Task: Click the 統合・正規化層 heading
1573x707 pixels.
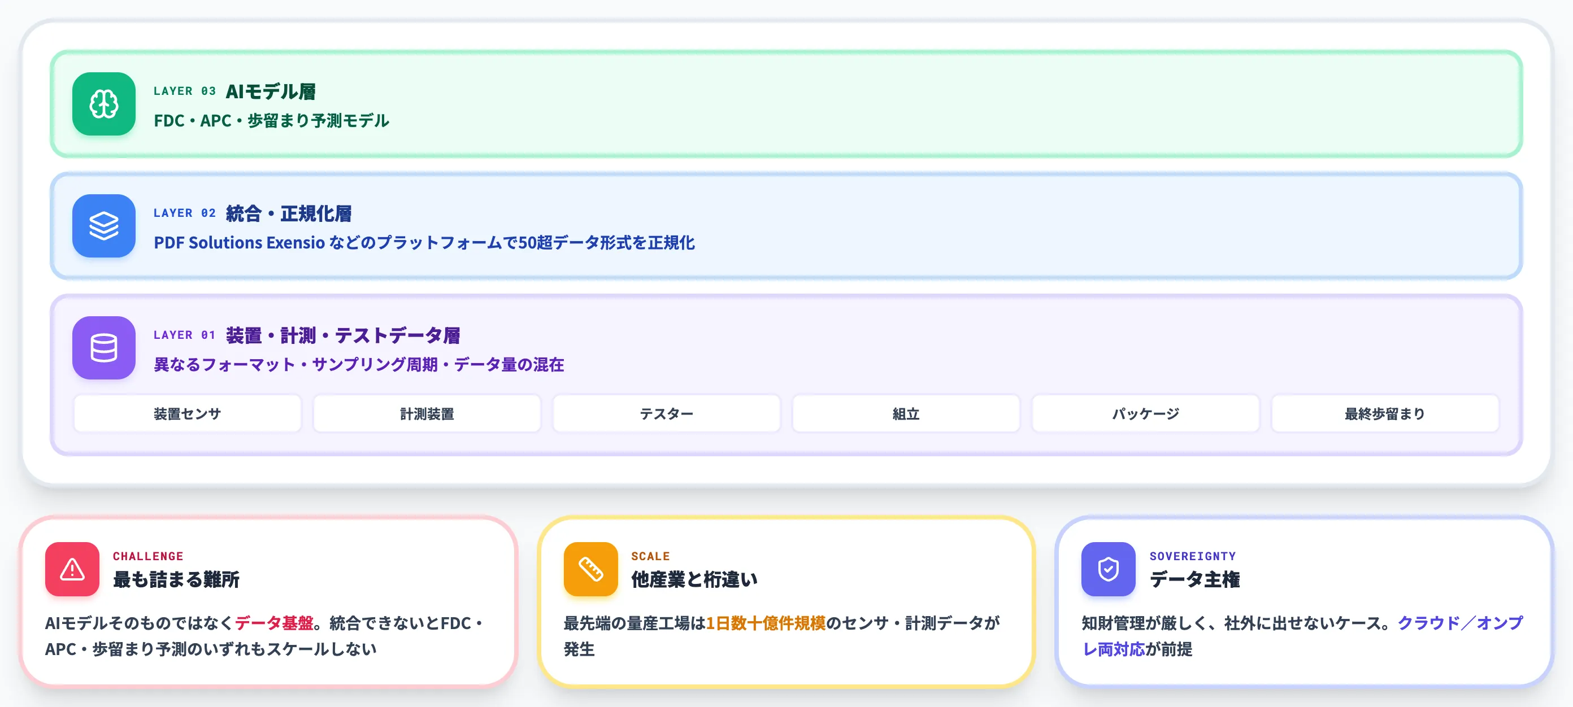Action: pos(289,213)
